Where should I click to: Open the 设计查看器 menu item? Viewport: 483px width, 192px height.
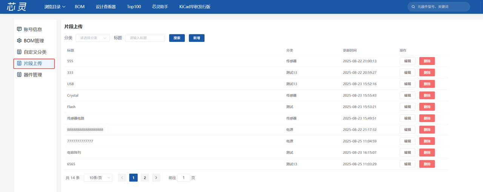coord(106,7)
